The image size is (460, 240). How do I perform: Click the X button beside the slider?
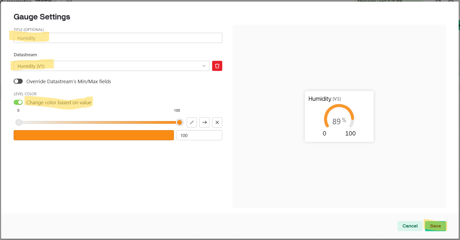point(217,122)
